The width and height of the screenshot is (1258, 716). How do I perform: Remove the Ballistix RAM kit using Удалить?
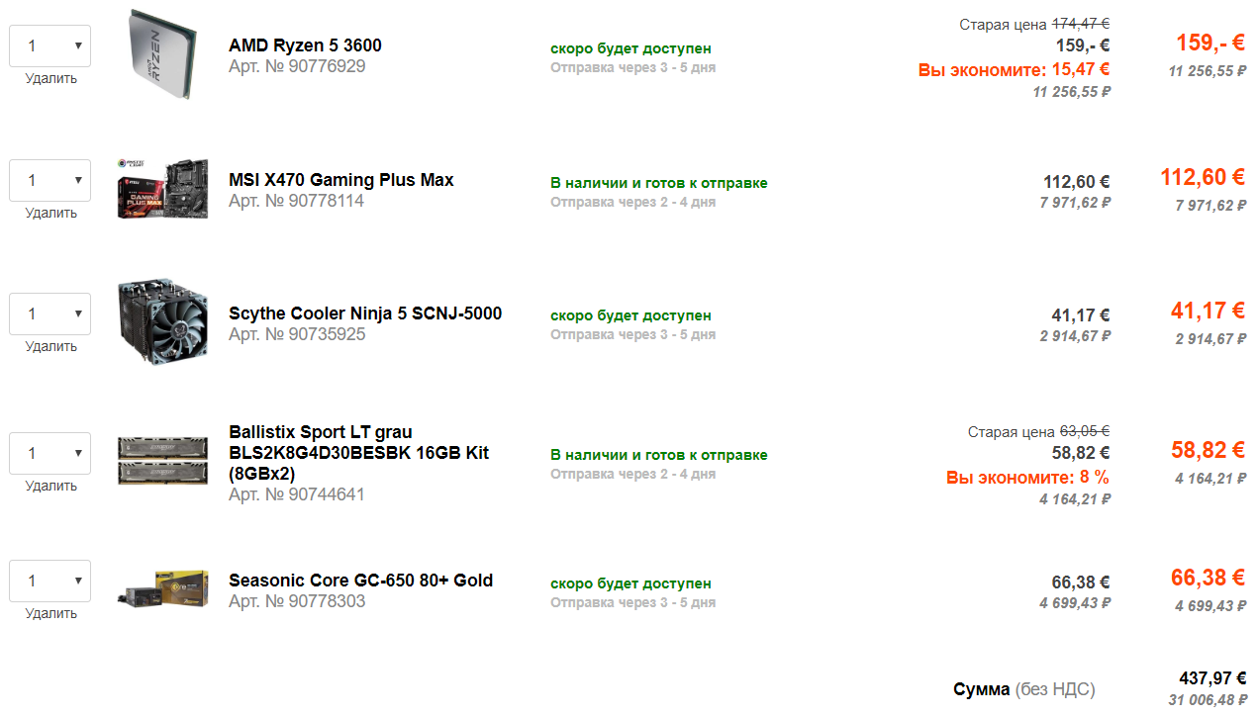pyautogui.click(x=51, y=486)
